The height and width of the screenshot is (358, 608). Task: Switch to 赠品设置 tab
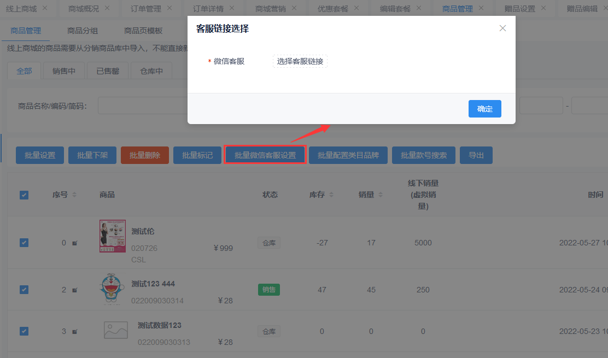[519, 9]
